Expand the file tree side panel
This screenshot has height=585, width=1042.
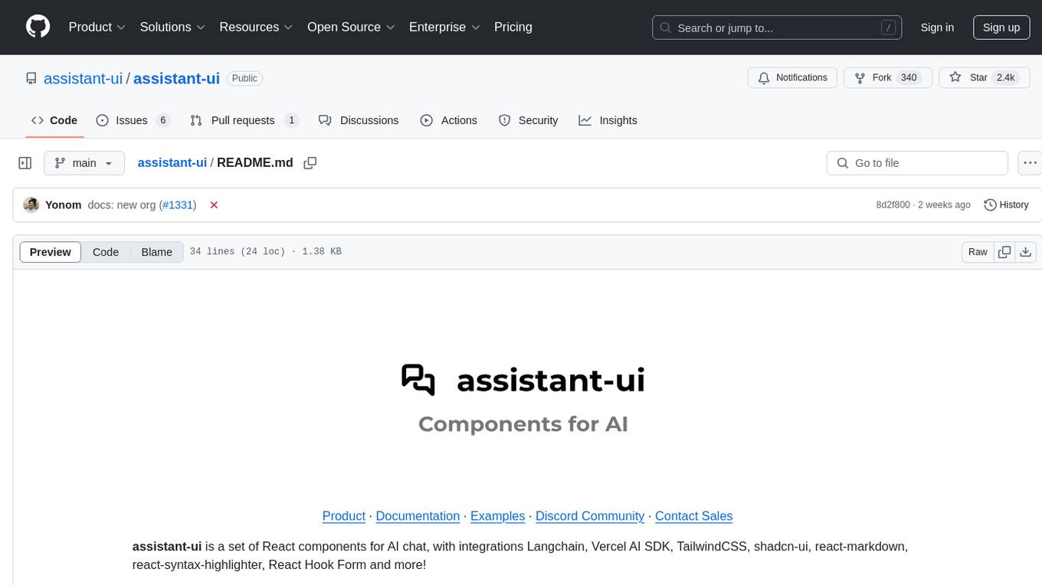click(x=25, y=163)
